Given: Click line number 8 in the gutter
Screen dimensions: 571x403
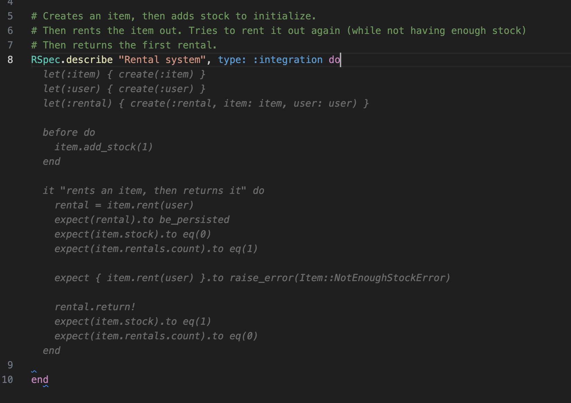Looking at the screenshot, I should [10, 60].
